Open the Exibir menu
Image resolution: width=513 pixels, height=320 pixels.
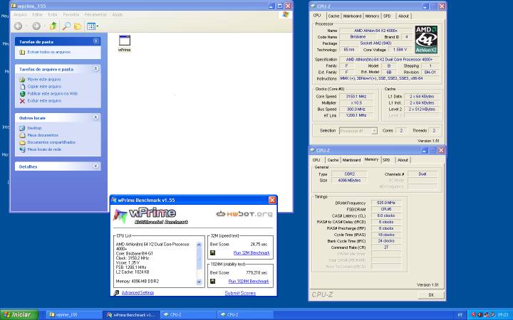tap(53, 15)
